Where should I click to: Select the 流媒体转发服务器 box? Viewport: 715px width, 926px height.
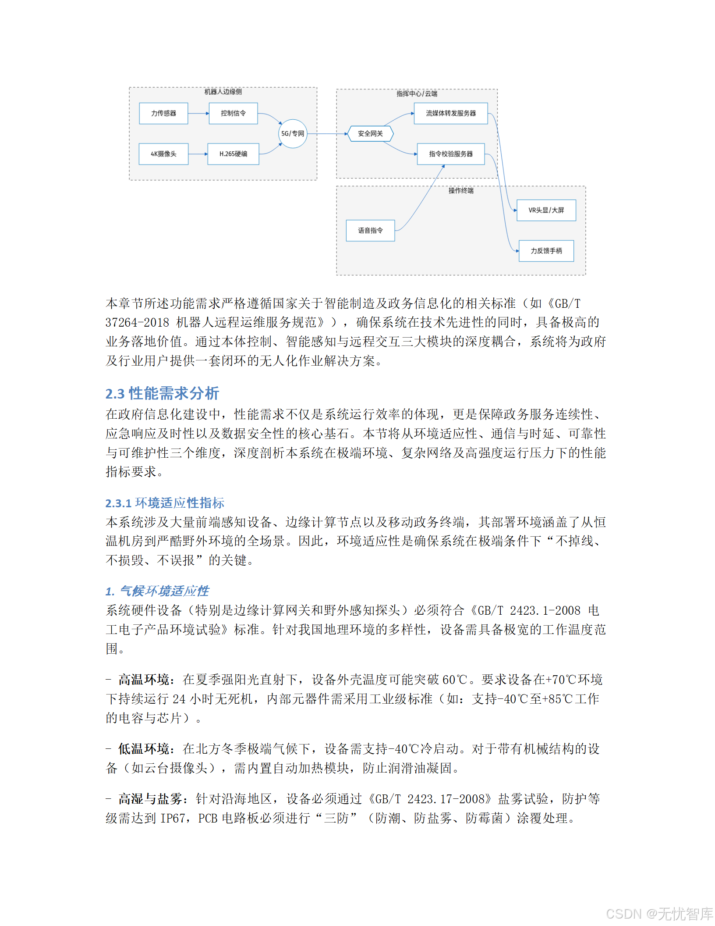451,113
